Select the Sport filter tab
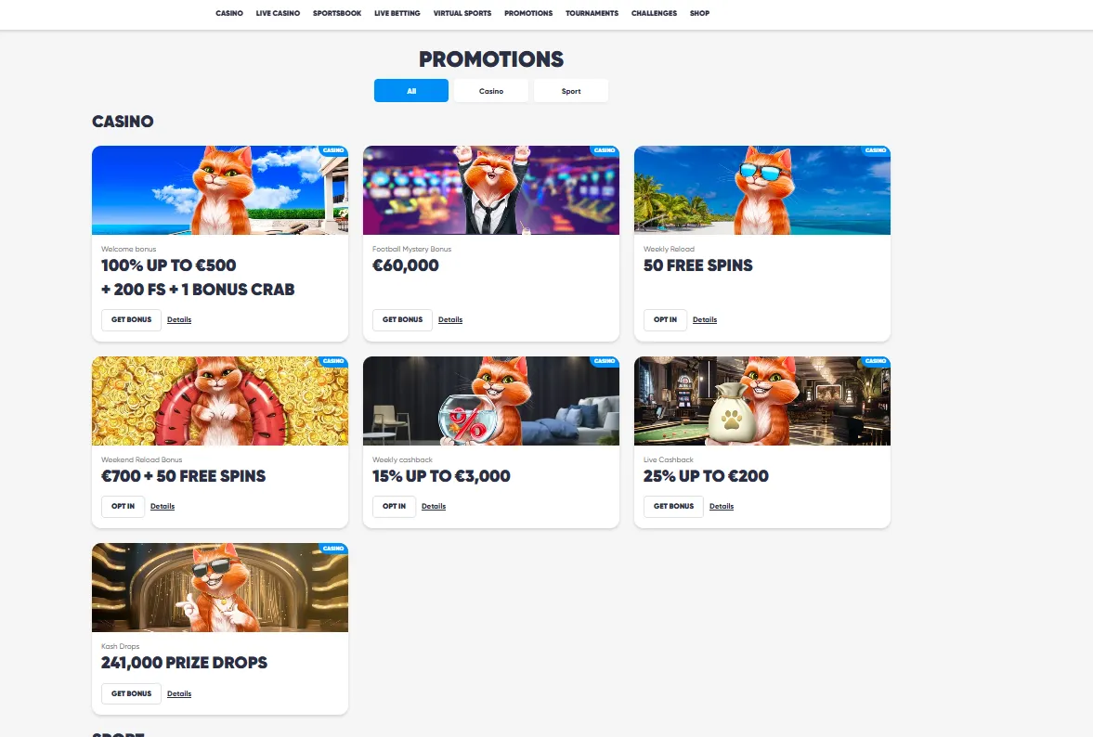Viewport: 1093px width, 737px height. pos(571,91)
